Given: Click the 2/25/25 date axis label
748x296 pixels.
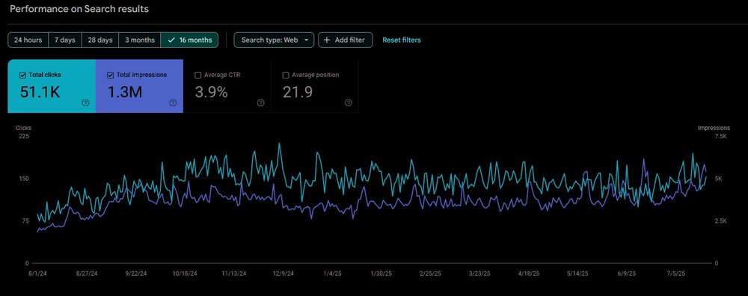Looking at the screenshot, I should click(430, 274).
